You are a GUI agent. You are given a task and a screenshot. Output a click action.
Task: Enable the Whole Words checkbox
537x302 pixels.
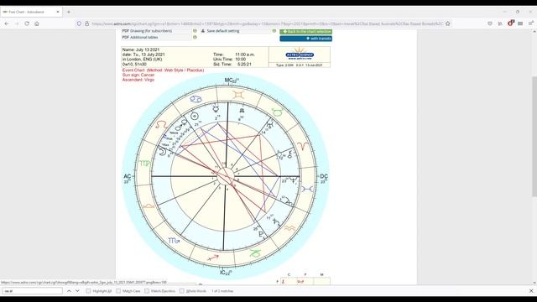tap(181, 291)
